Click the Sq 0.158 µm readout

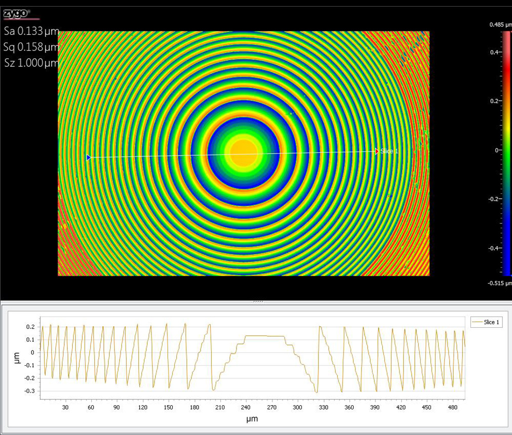[31, 47]
